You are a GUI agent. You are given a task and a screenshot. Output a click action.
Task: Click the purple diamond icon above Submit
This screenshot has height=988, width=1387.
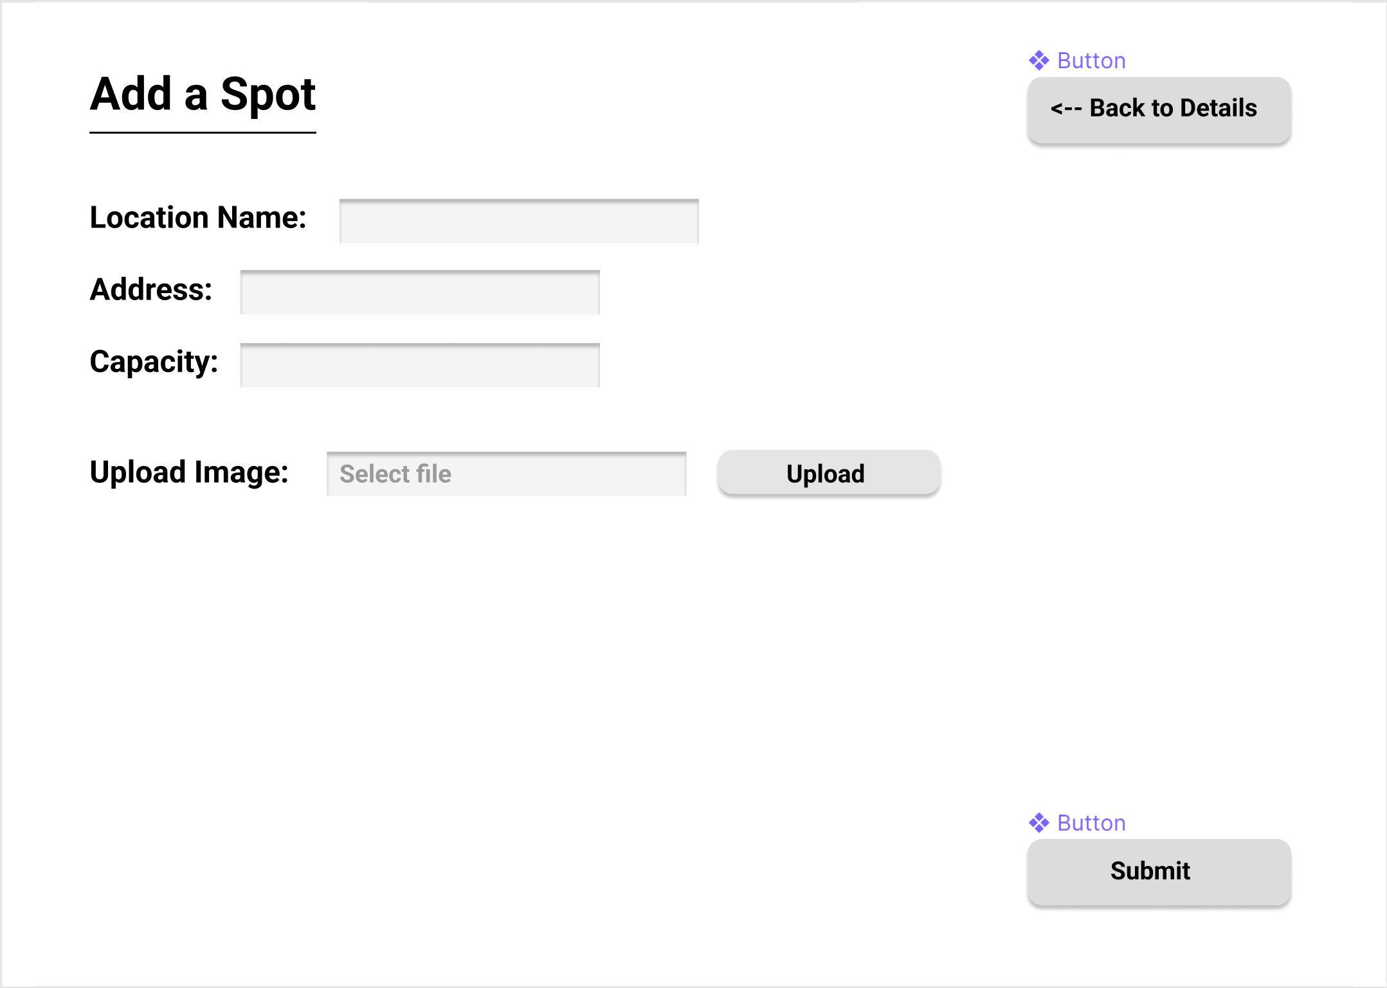(x=1040, y=823)
